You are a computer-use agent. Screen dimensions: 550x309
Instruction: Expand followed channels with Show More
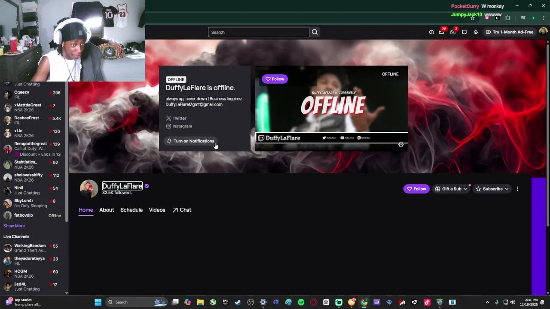[14, 226]
